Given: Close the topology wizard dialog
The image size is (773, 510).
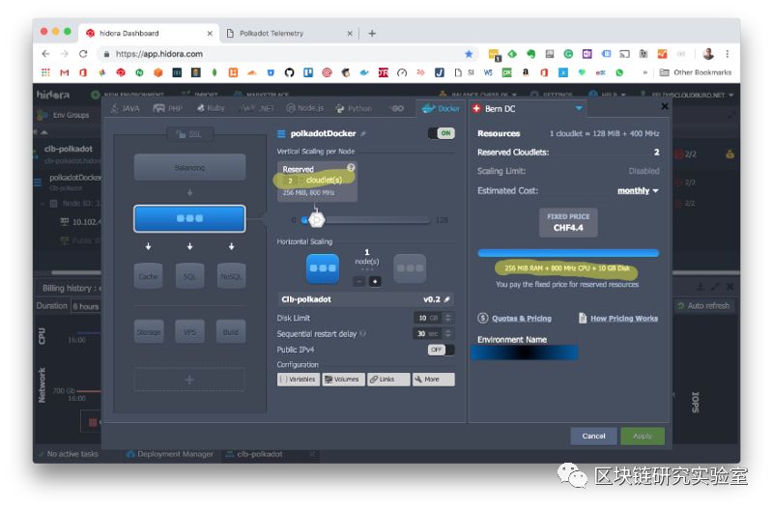Looking at the screenshot, I should 664,106.
